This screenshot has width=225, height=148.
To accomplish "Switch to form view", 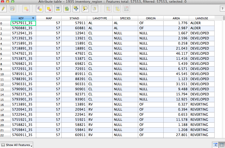I will pos(216,145).
